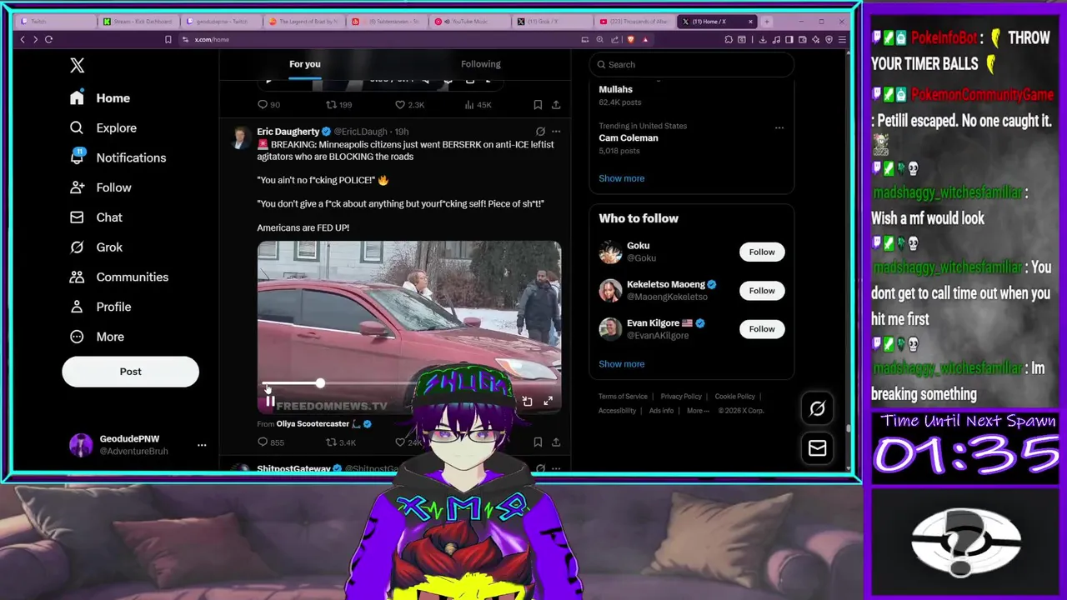This screenshot has height=600, width=1067.
Task: Bookmark the Eric Daugherty post
Action: point(538,442)
